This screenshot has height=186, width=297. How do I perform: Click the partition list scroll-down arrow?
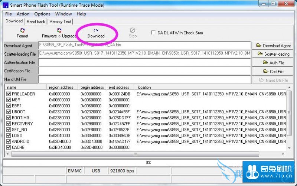pos(289,148)
